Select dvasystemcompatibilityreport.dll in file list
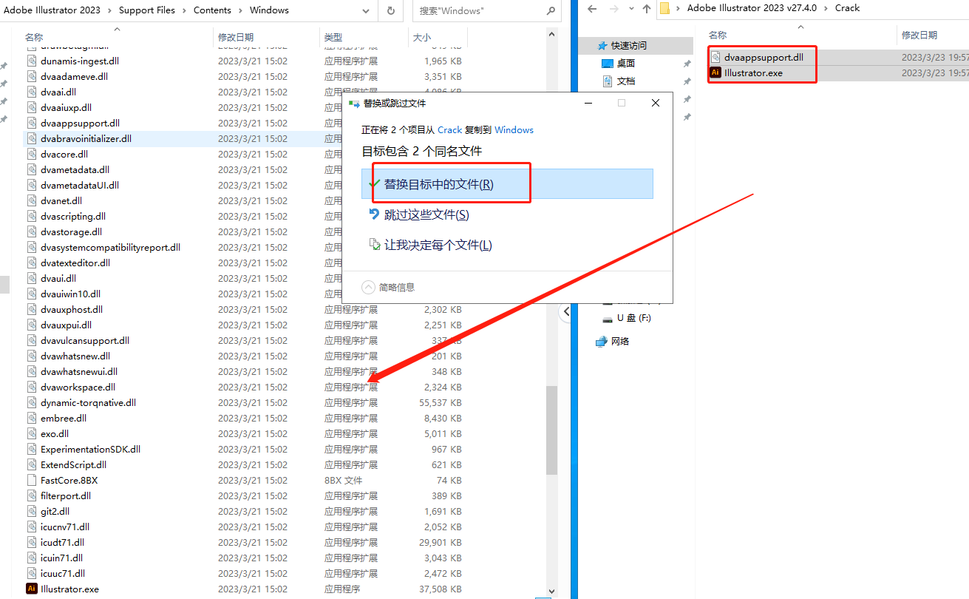The width and height of the screenshot is (969, 599). [110, 247]
